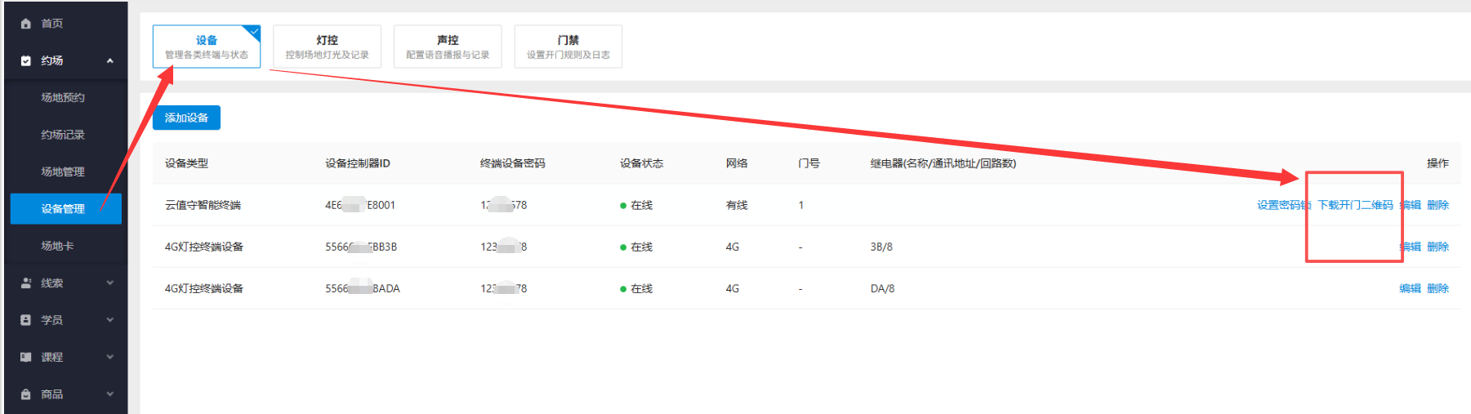Click 在线 status in the DA/8 row
1471x414 pixels.
pos(636,288)
